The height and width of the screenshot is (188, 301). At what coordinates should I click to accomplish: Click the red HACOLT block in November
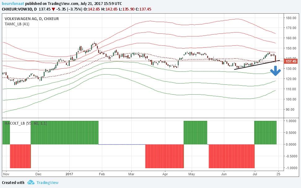click(20, 156)
